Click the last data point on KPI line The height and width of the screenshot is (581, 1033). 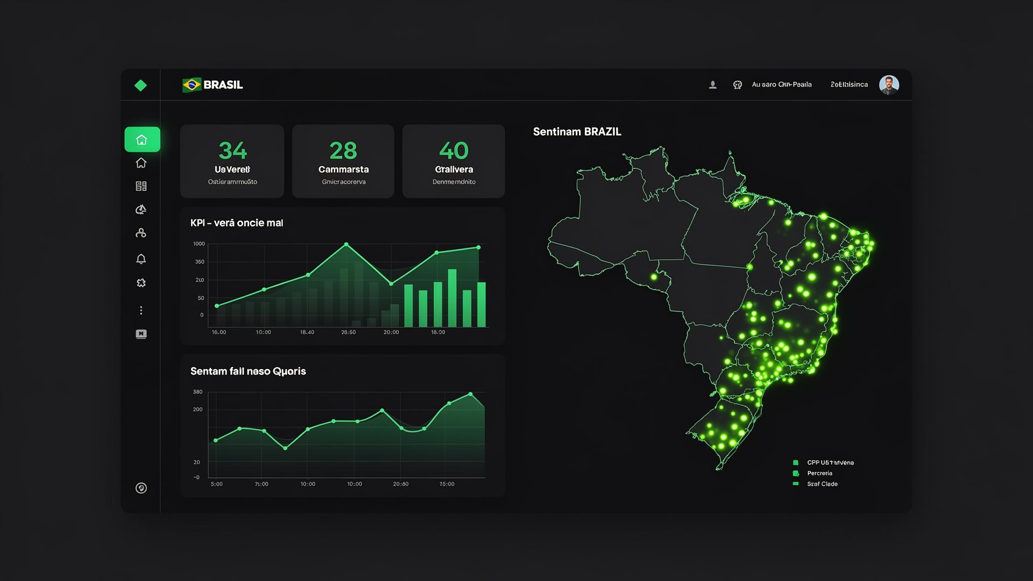(x=479, y=247)
